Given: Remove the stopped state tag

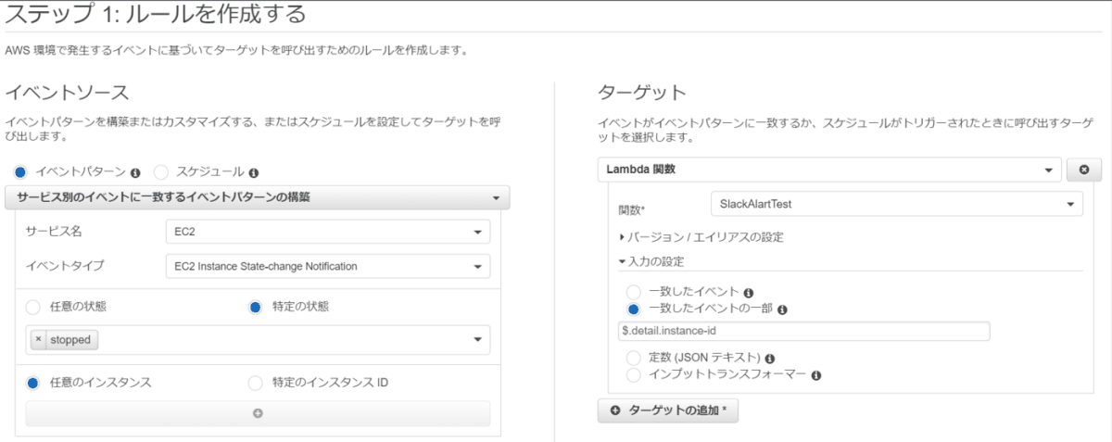Looking at the screenshot, I should (38, 340).
